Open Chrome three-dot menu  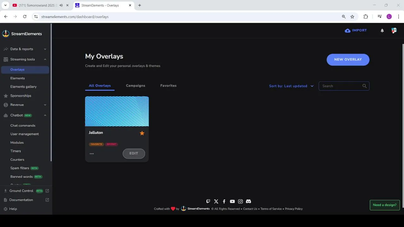(399, 16)
